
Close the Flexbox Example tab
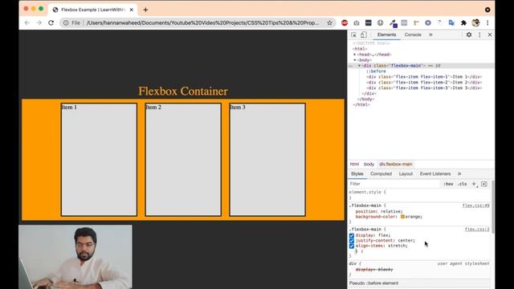point(132,10)
